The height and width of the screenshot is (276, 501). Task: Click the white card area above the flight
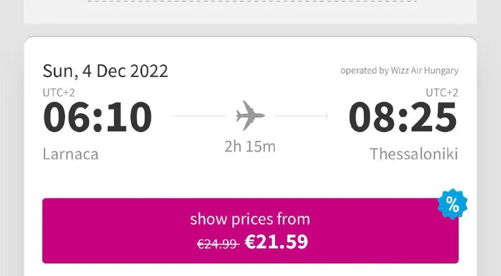point(250,13)
